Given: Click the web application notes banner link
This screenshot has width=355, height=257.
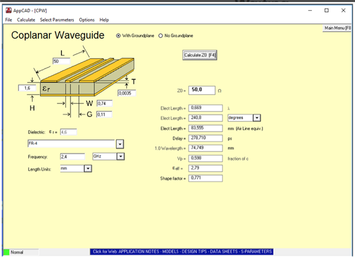Looking at the screenshot, I should [x=182, y=252].
